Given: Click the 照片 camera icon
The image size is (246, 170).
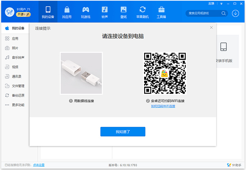Looking at the screenshot, I should point(7,48).
